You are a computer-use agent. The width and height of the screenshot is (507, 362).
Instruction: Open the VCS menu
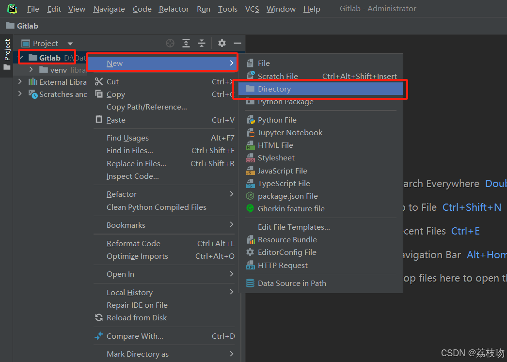252,9
